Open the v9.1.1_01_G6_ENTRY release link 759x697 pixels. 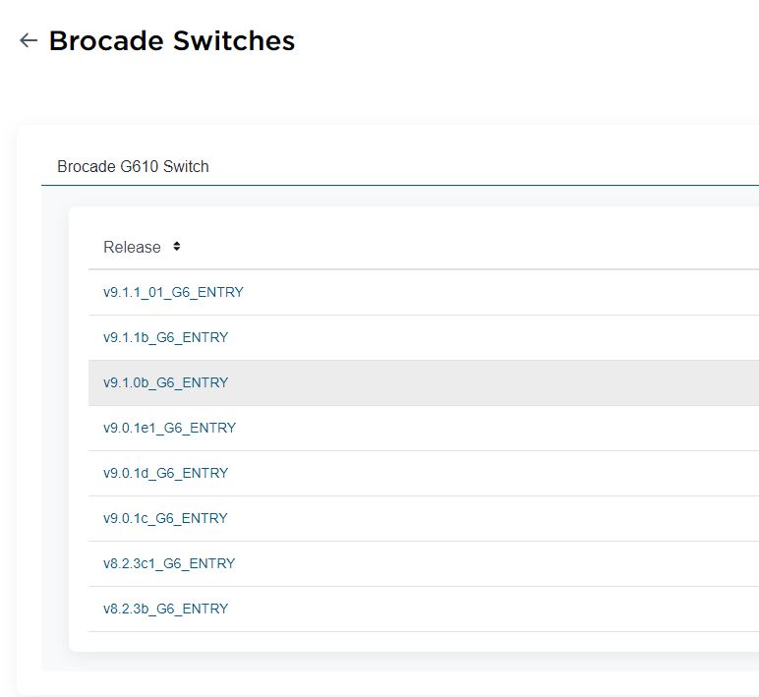pyautogui.click(x=173, y=292)
